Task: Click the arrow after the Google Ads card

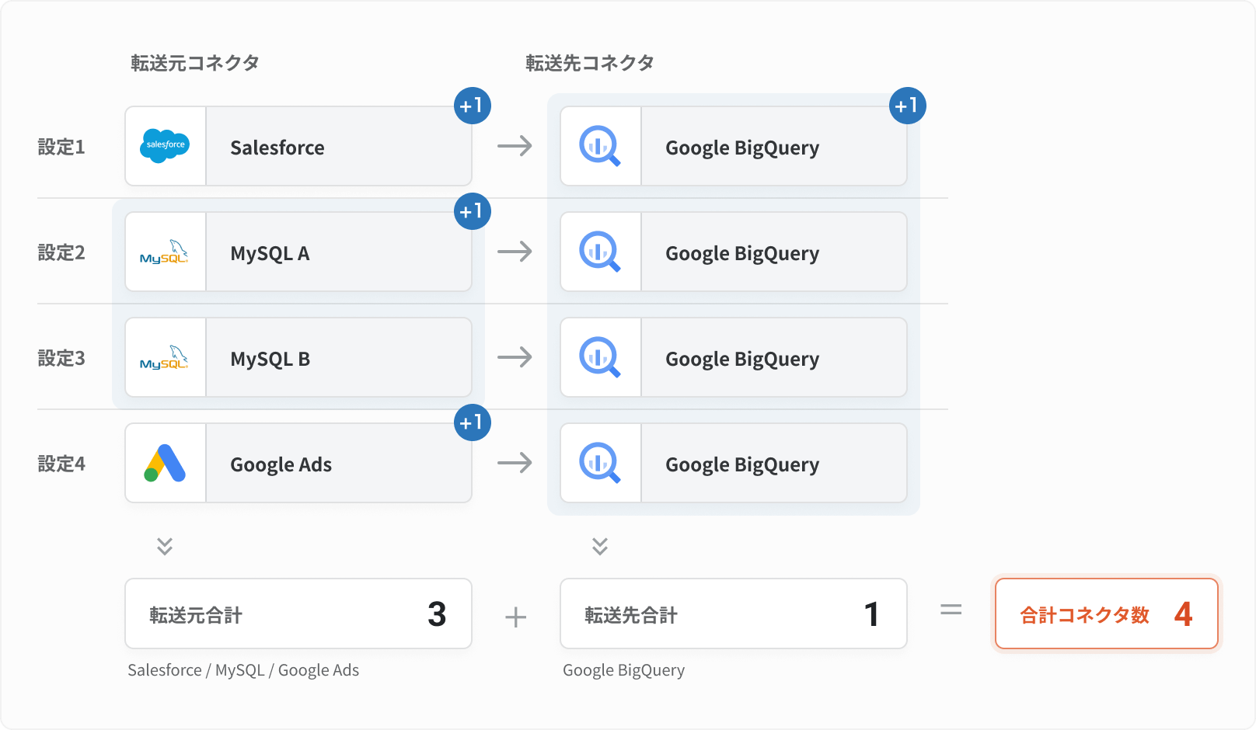Action: pos(515,463)
